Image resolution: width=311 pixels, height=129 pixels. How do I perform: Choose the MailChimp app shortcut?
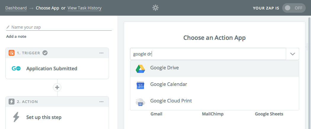pos(213,114)
